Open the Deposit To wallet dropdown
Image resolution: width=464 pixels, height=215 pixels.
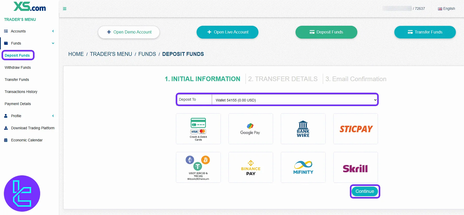click(295, 100)
